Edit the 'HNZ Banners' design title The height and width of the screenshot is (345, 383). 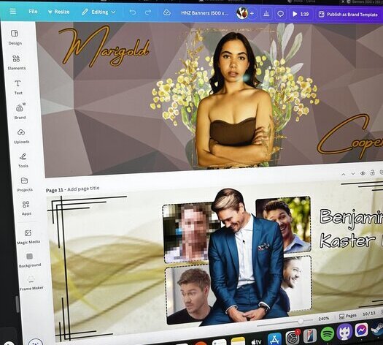[205, 13]
